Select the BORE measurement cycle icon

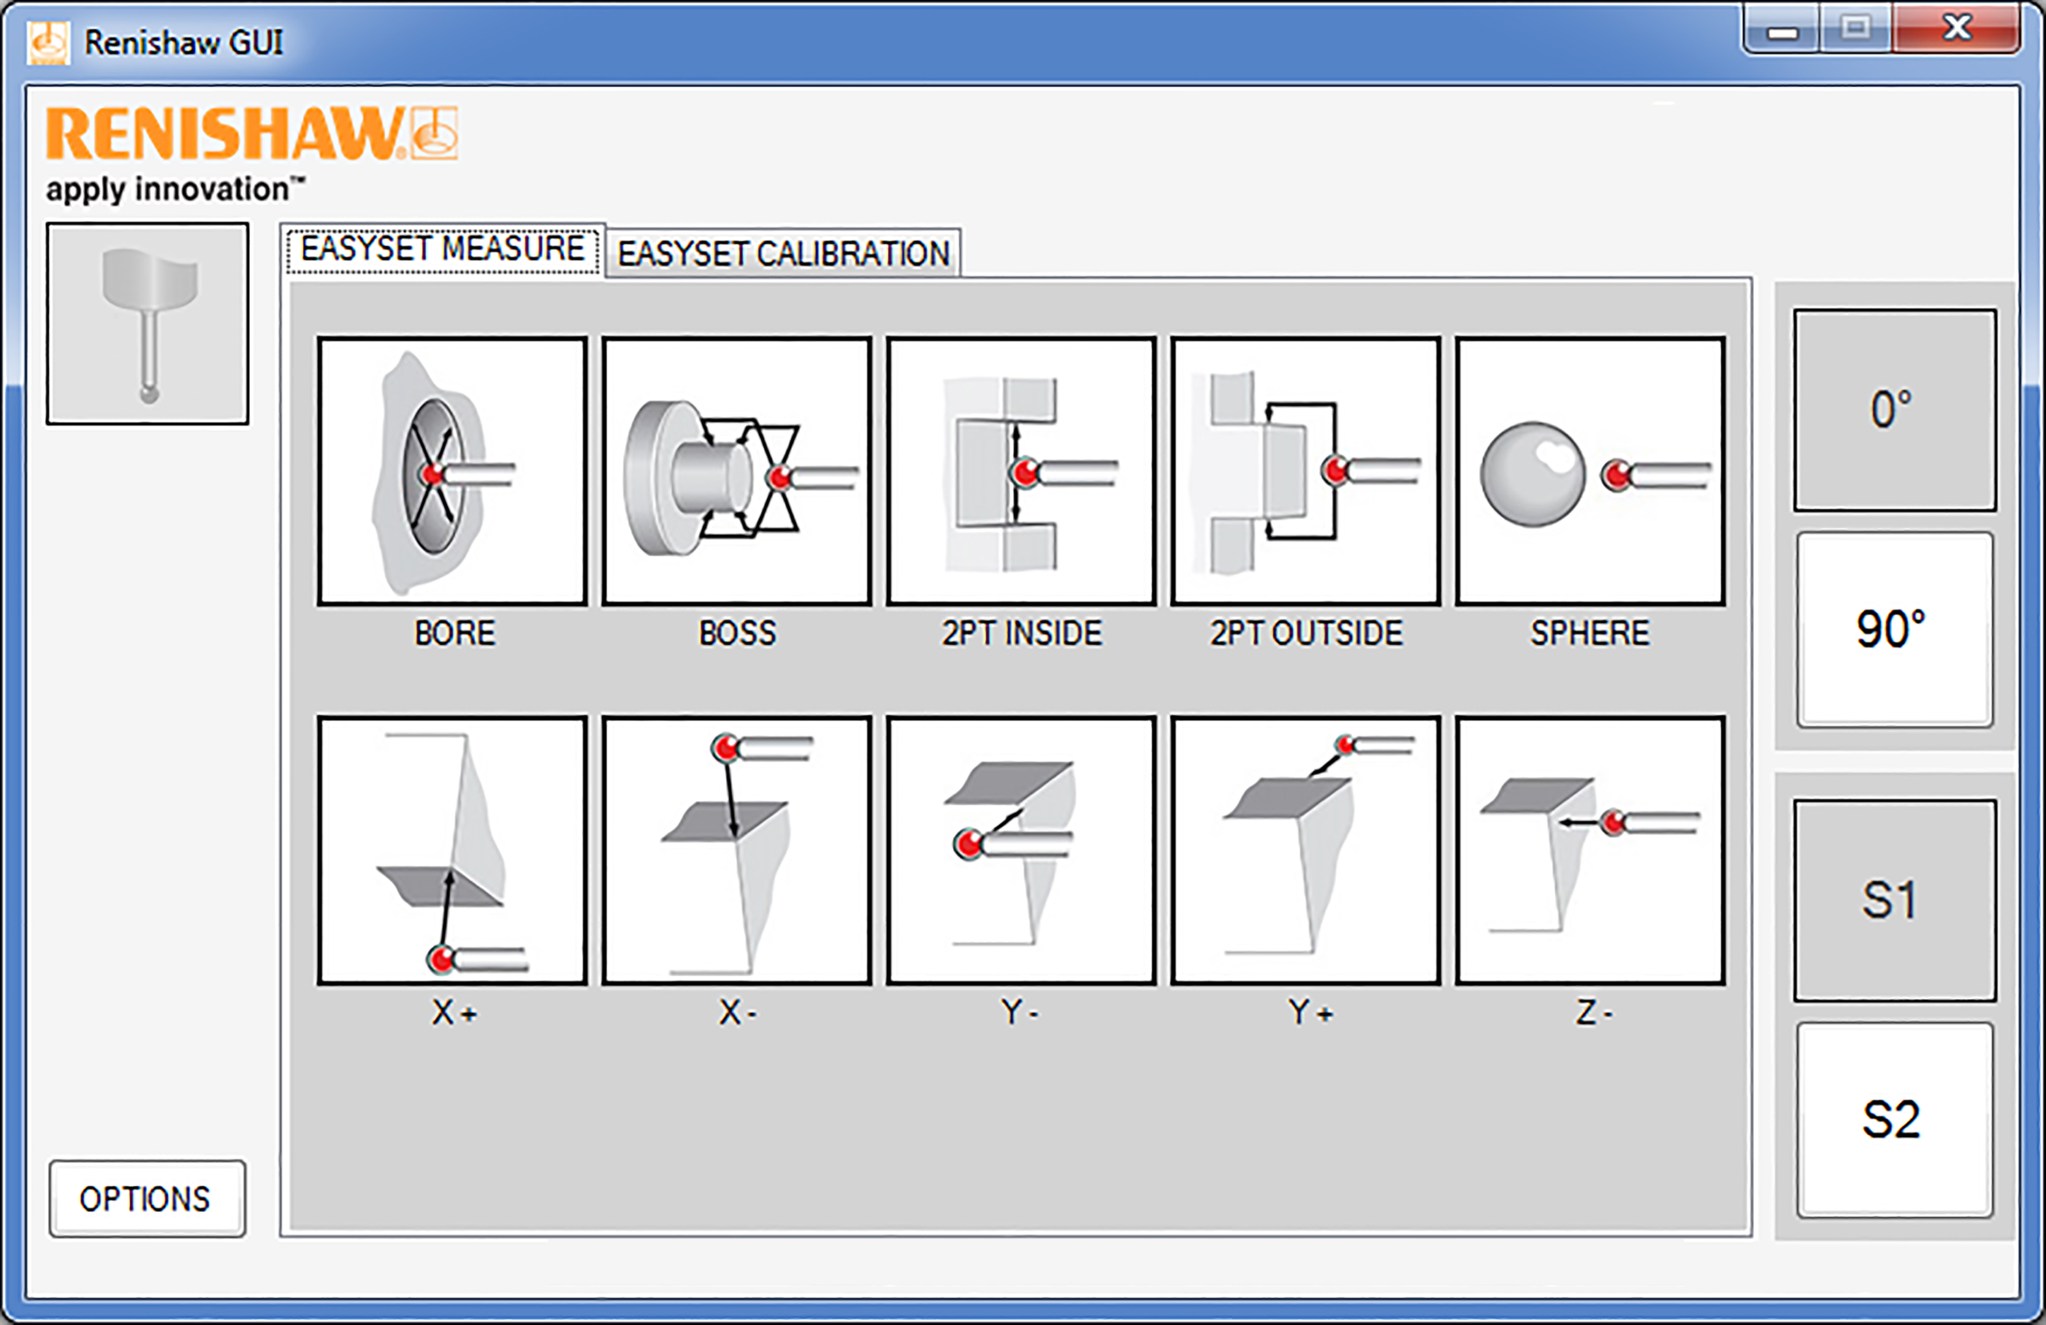tap(452, 471)
